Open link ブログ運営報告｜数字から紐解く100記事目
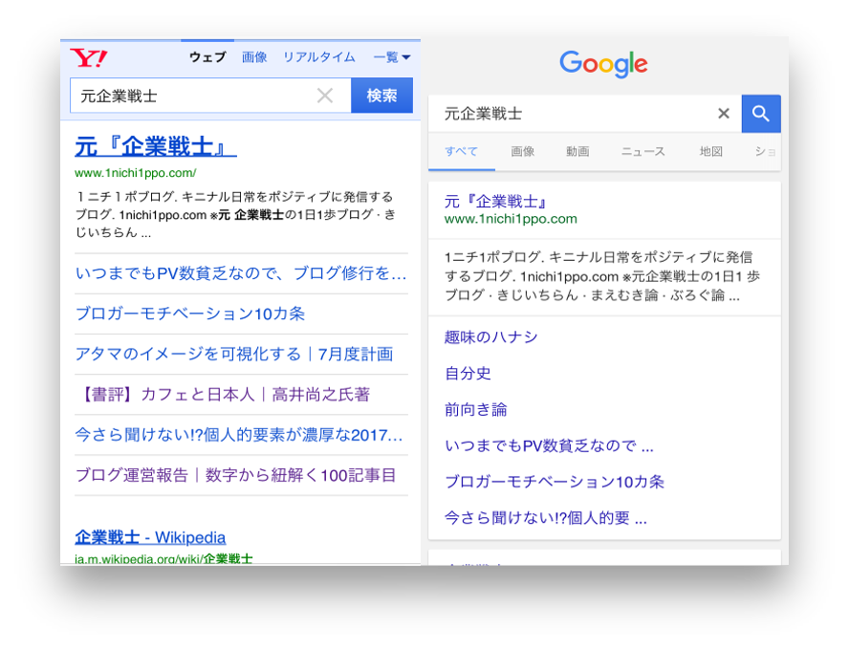 point(235,475)
